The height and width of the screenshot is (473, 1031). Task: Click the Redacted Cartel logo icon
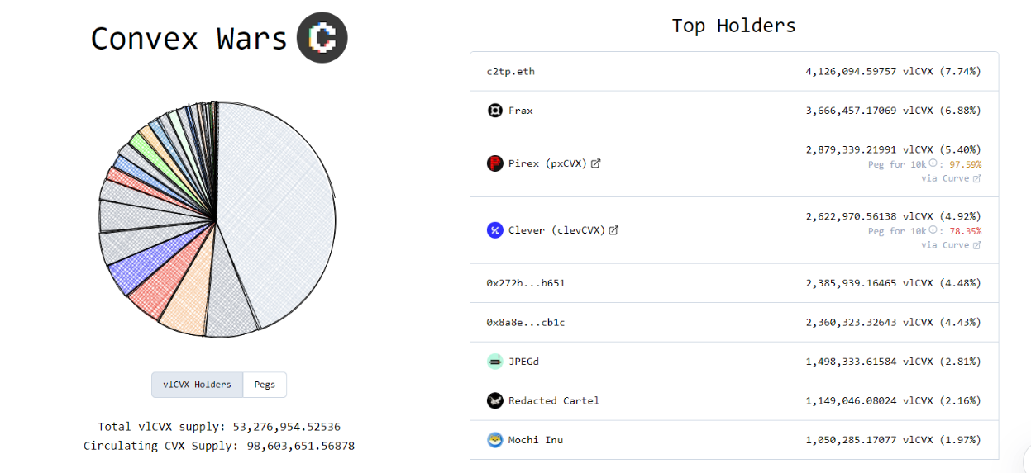(494, 400)
